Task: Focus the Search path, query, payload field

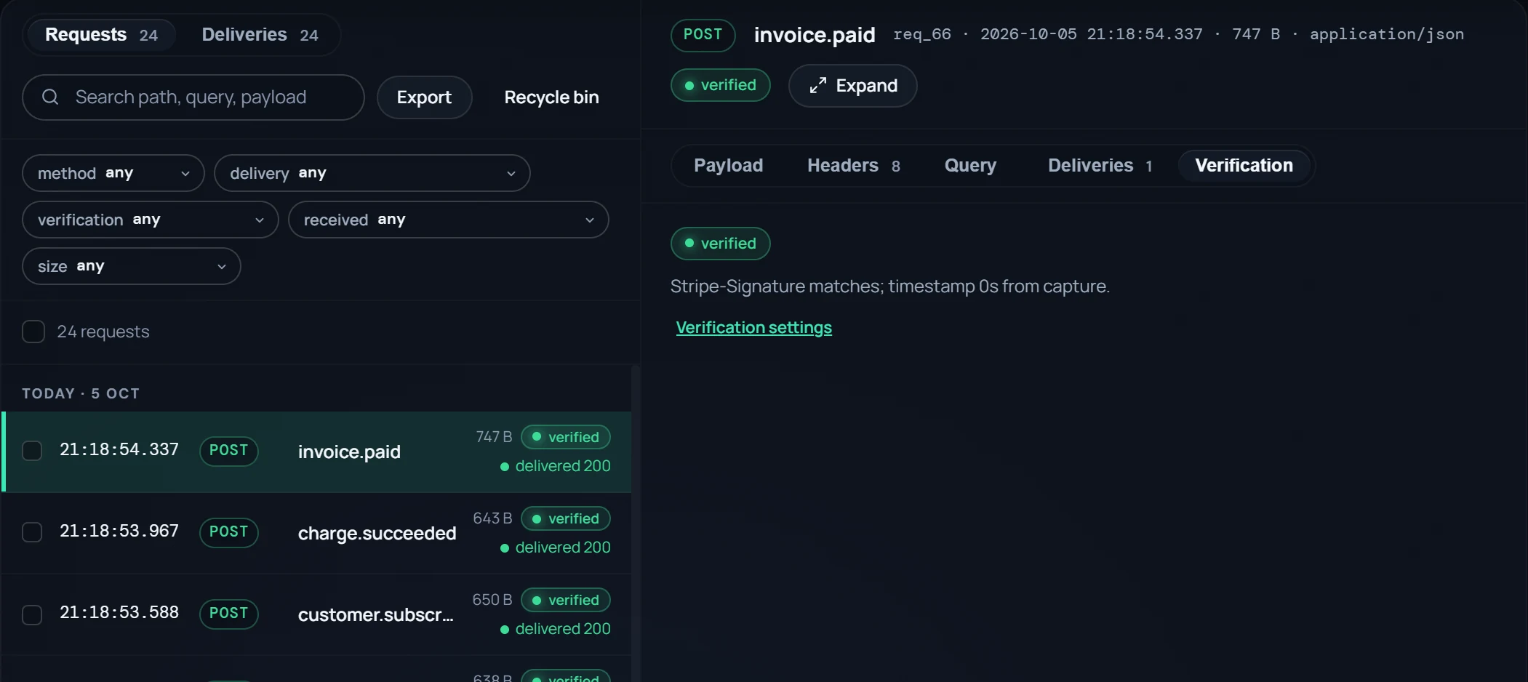Action: point(193,97)
